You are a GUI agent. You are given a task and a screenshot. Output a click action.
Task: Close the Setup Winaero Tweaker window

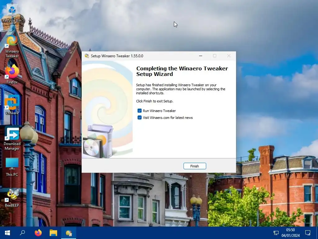click(x=229, y=56)
